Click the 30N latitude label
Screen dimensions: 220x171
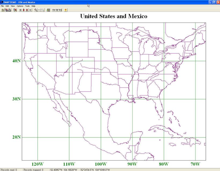tap(16, 99)
